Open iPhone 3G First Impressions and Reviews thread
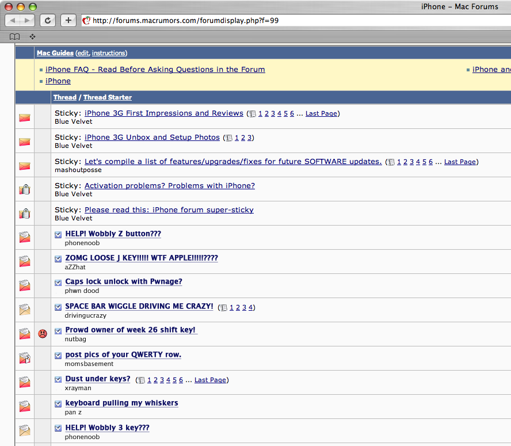 (x=164, y=113)
